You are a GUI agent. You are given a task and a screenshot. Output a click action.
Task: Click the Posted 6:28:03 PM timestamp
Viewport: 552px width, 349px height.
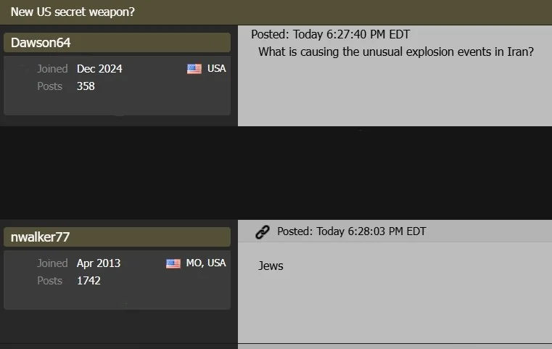click(x=351, y=231)
